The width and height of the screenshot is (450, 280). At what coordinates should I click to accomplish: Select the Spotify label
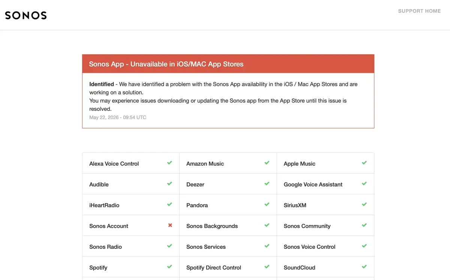(x=98, y=268)
